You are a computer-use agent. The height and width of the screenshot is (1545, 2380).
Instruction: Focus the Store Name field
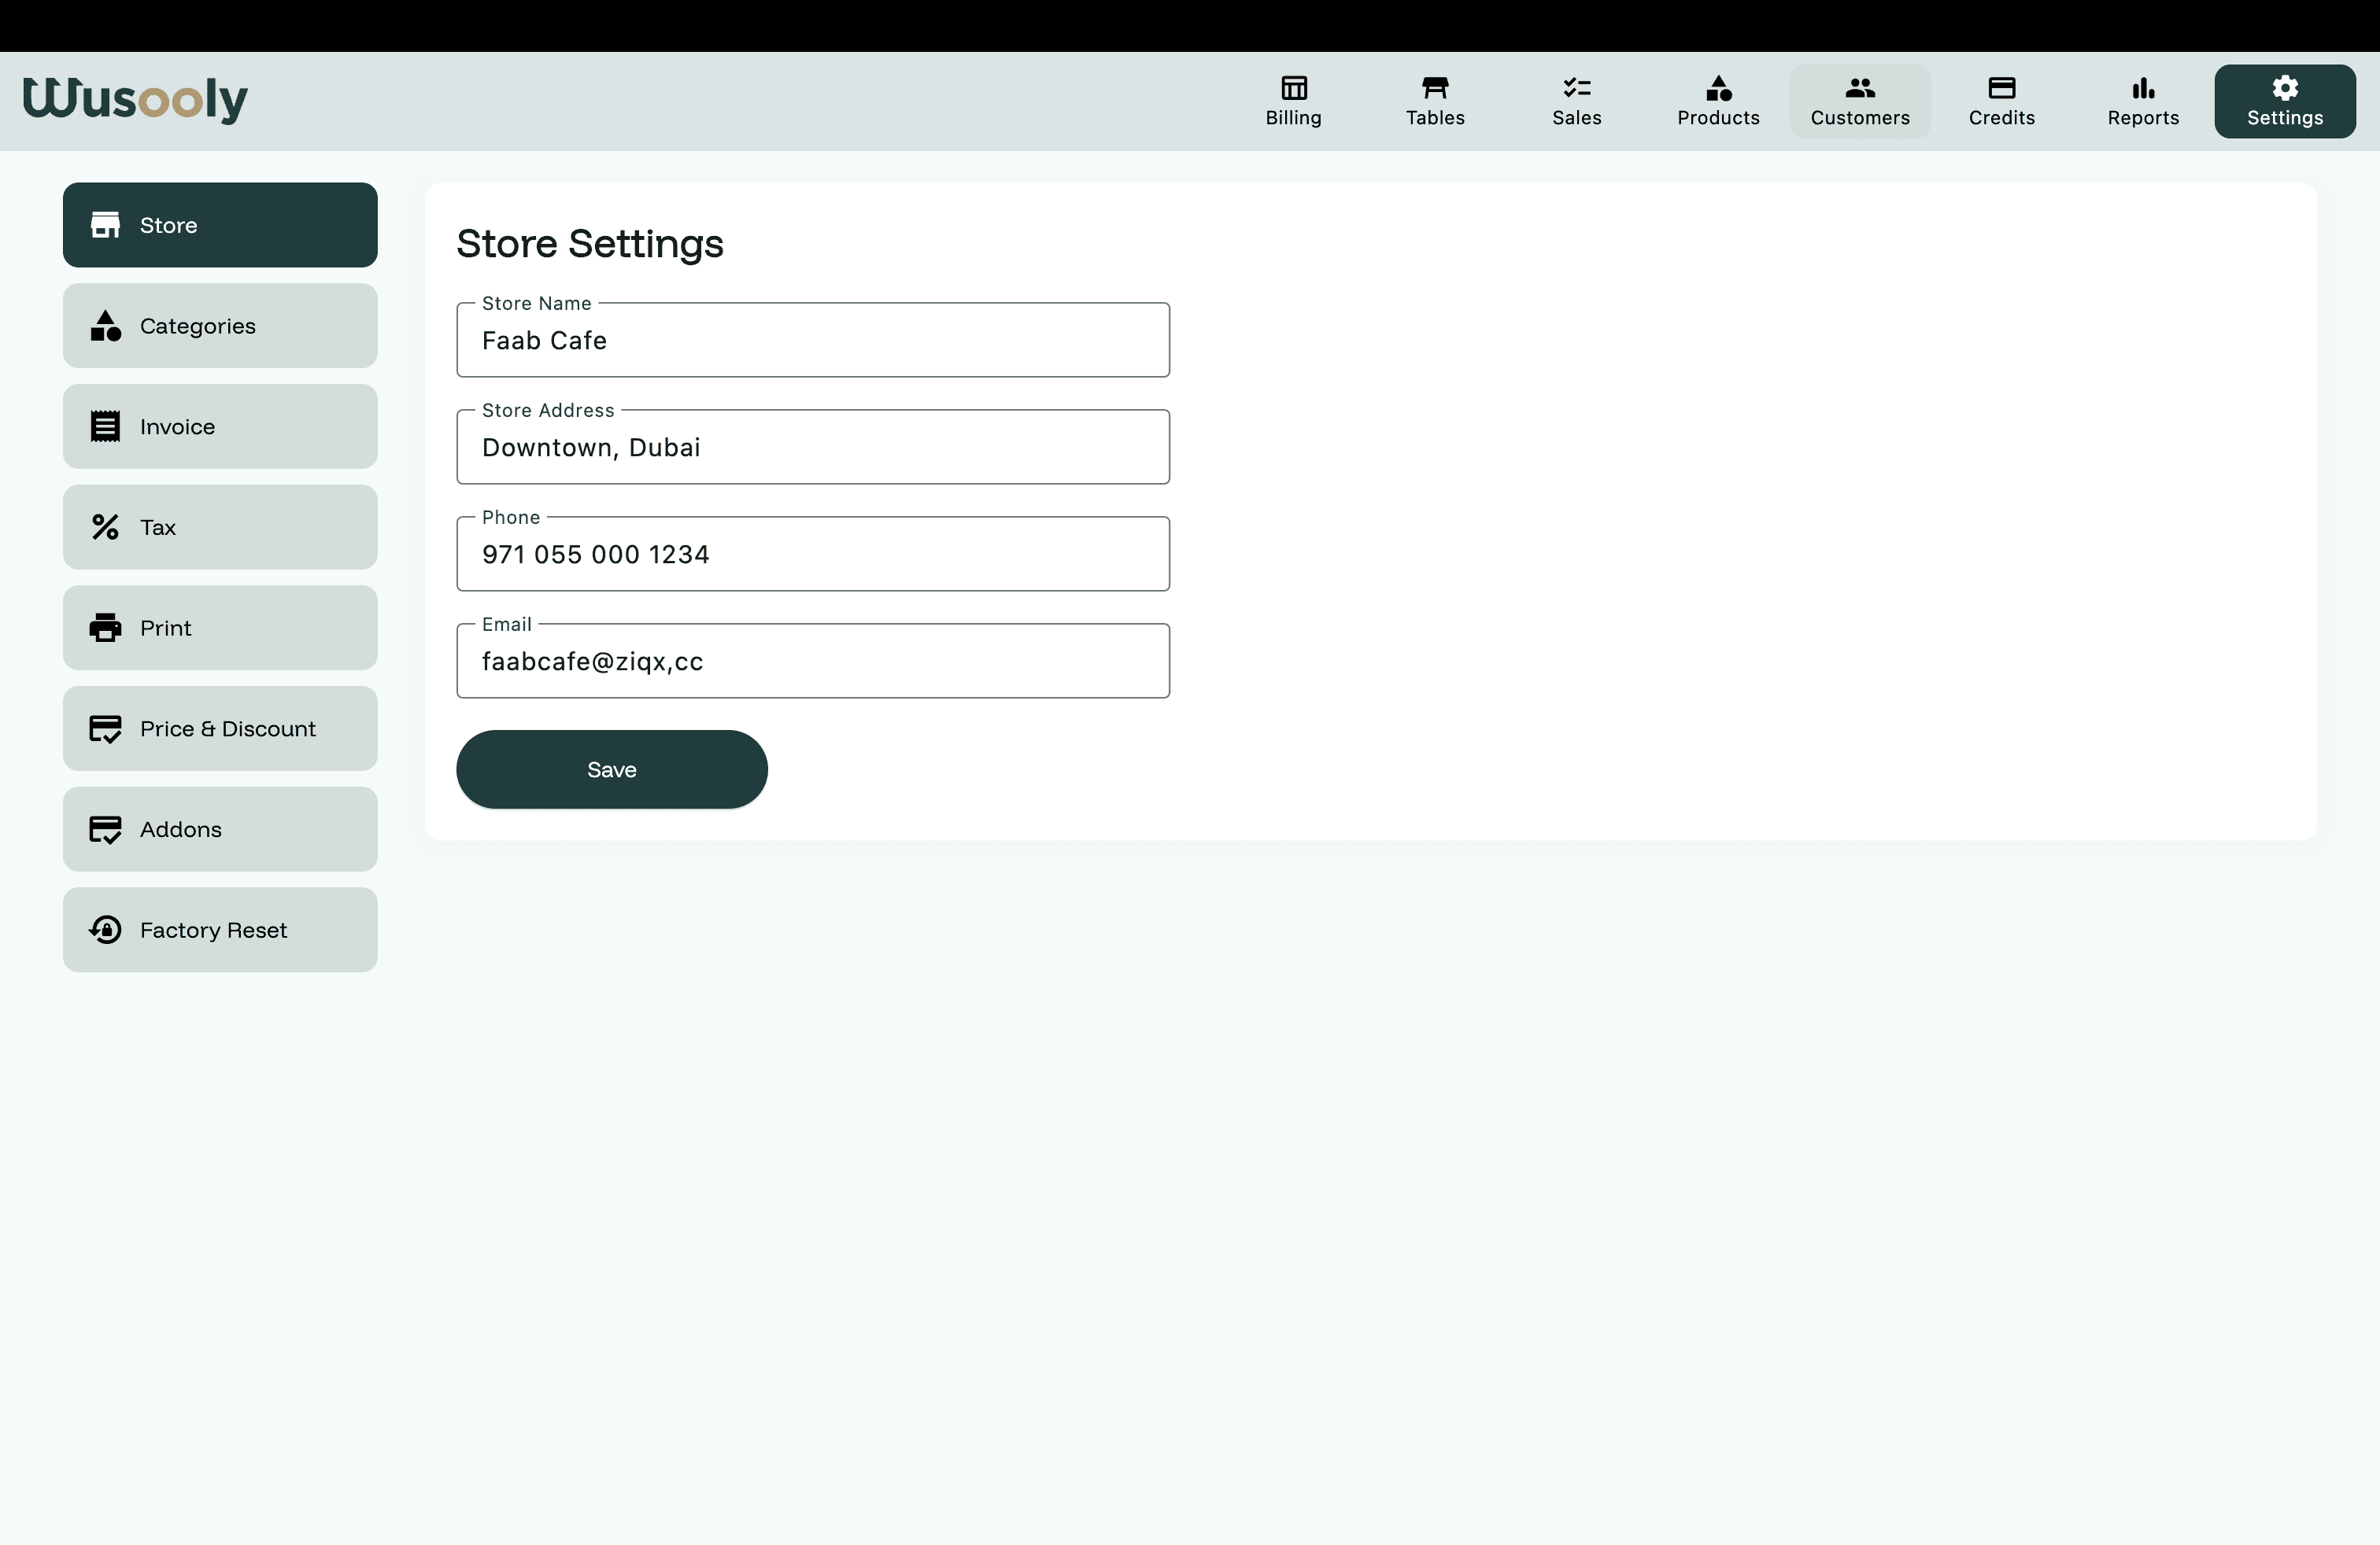pyautogui.click(x=812, y=341)
